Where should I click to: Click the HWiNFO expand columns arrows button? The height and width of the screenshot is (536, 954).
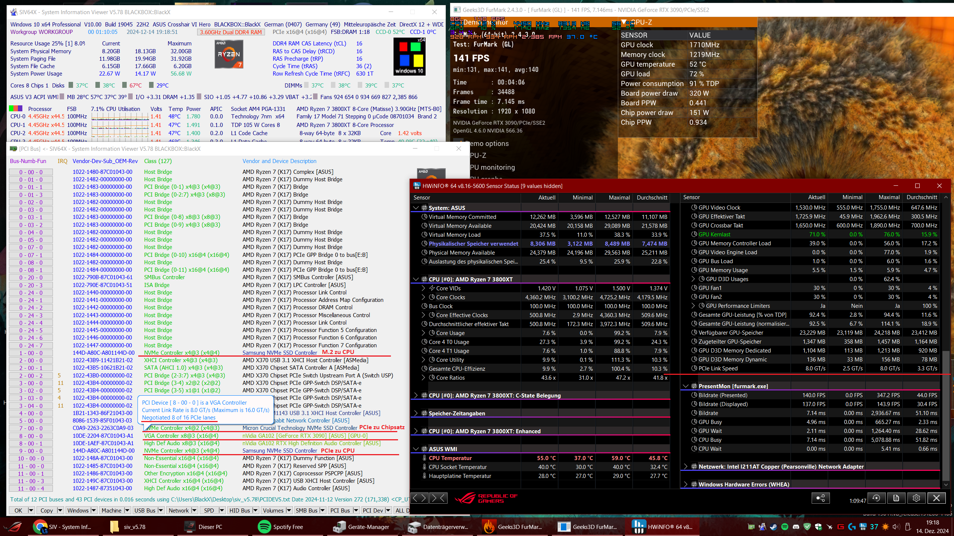pos(419,498)
